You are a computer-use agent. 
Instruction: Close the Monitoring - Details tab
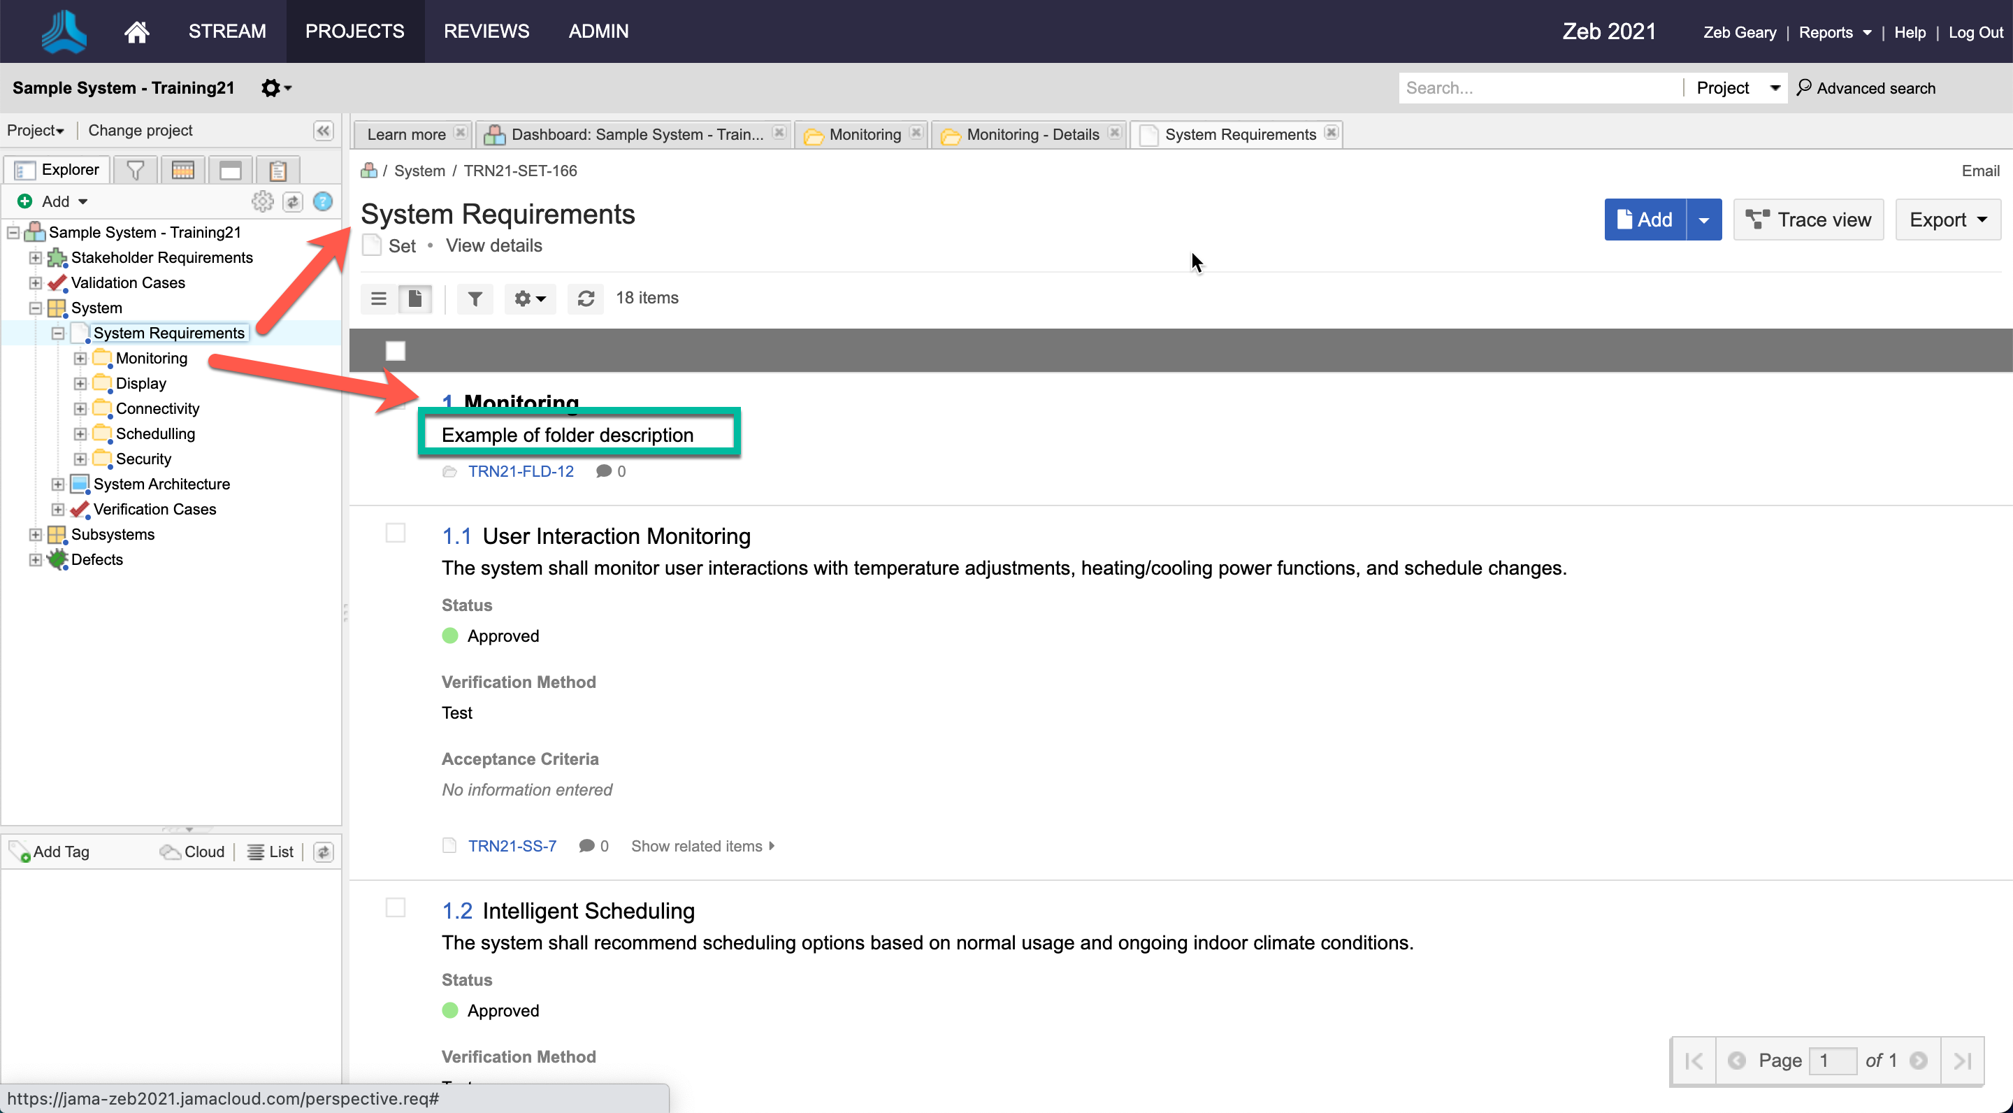coord(1114,133)
